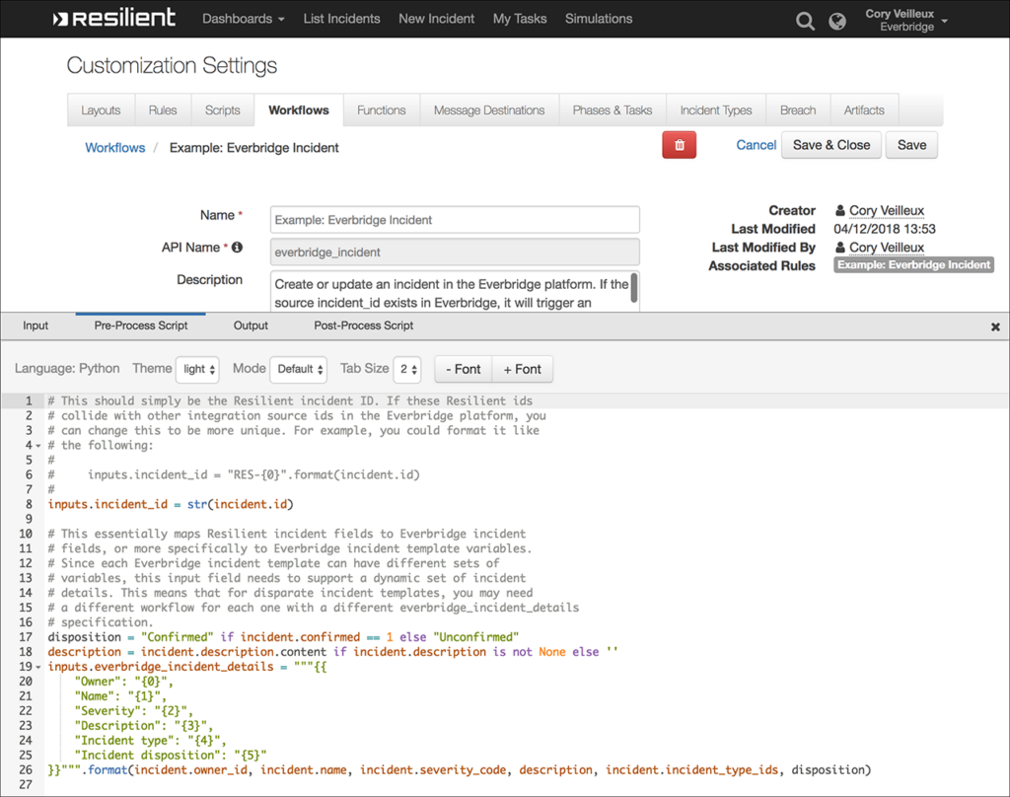This screenshot has width=1010, height=797.
Task: Open Phases & Tasks tab
Action: tap(612, 110)
